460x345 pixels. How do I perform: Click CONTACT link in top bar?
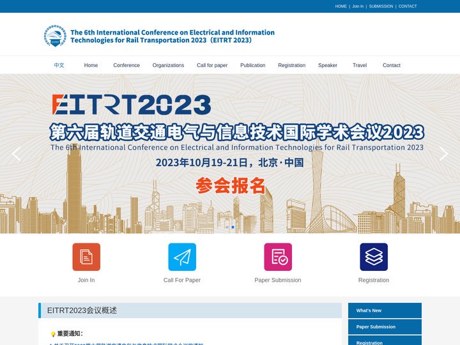click(408, 6)
